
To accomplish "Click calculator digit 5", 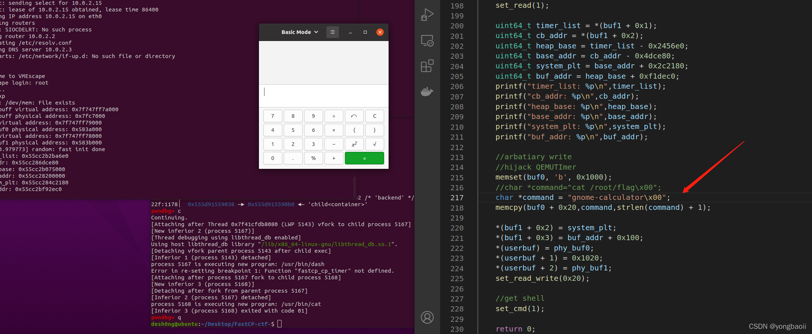I will coord(293,130).
